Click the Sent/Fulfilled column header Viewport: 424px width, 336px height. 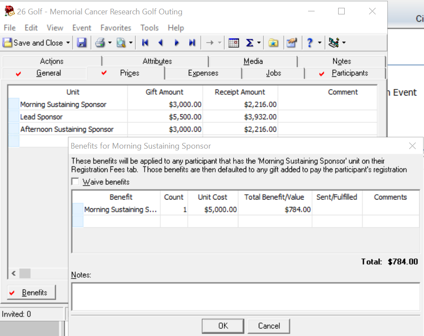click(x=337, y=197)
